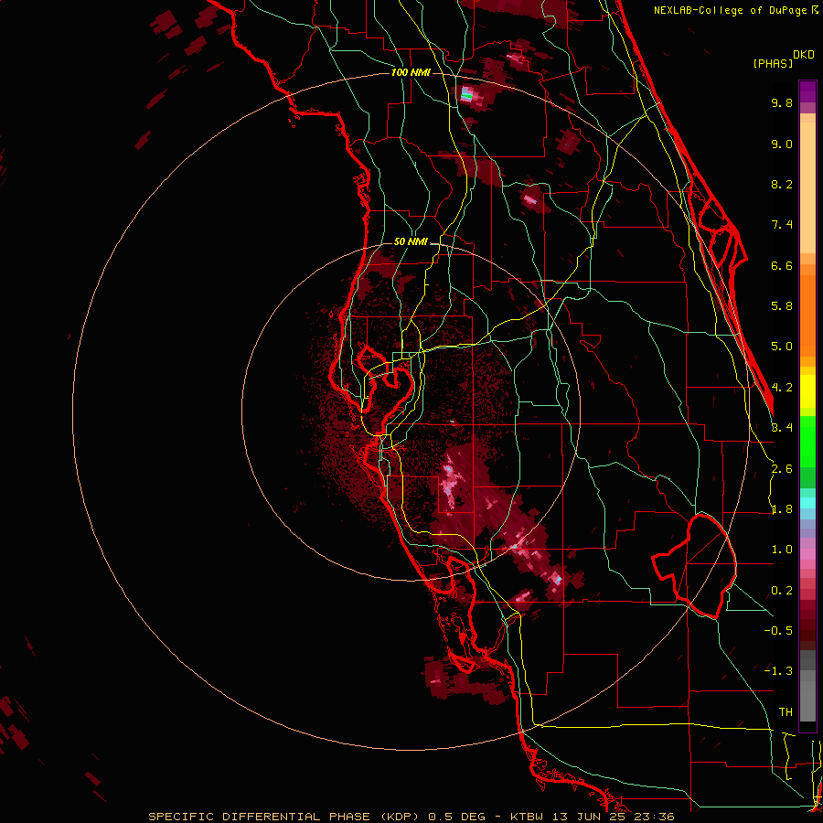This screenshot has height=823, width=823.
Task: Select the 6.6 scale value
Action: [x=782, y=265]
